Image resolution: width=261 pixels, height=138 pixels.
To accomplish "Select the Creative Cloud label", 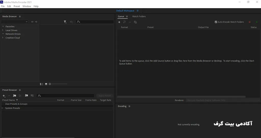I will pos(12,38).
